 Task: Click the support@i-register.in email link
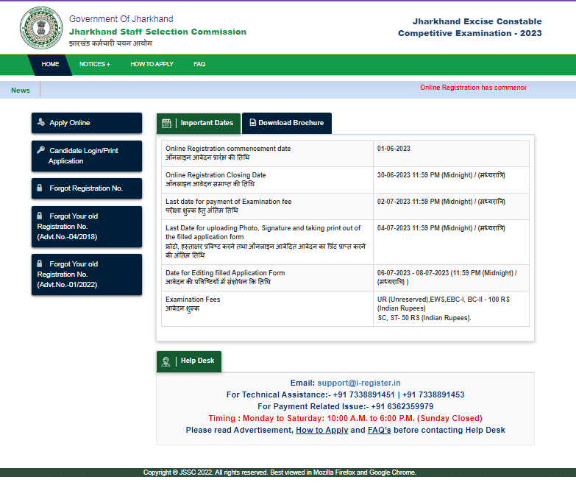coord(358,383)
